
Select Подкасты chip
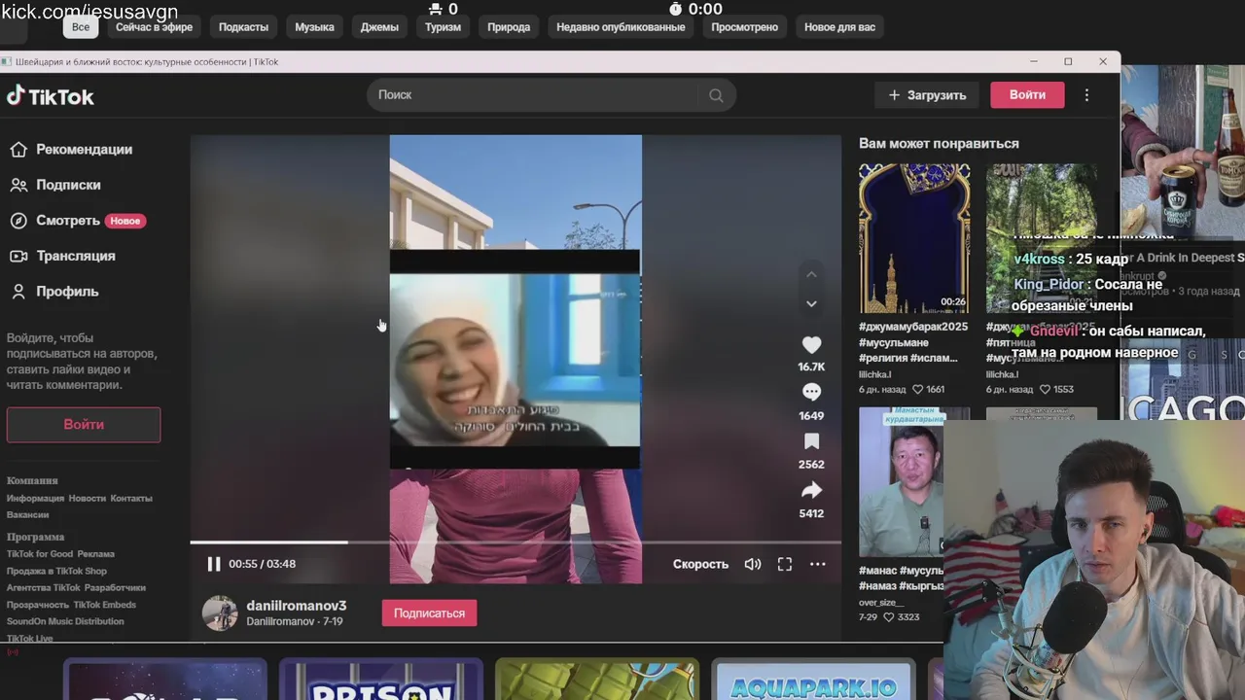click(x=243, y=27)
